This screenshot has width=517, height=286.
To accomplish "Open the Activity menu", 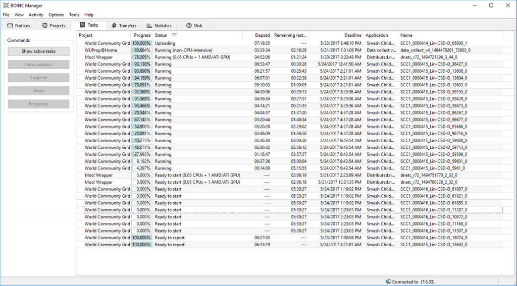I will point(36,15).
